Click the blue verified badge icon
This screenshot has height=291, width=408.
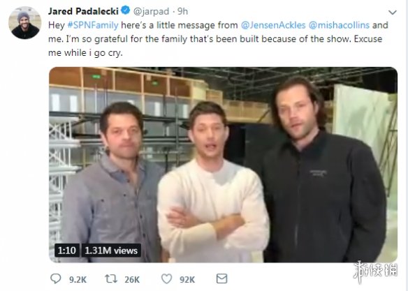126,10
